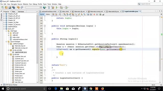
Task: Click the Uncomment lines icon
Action: pos(103,14)
